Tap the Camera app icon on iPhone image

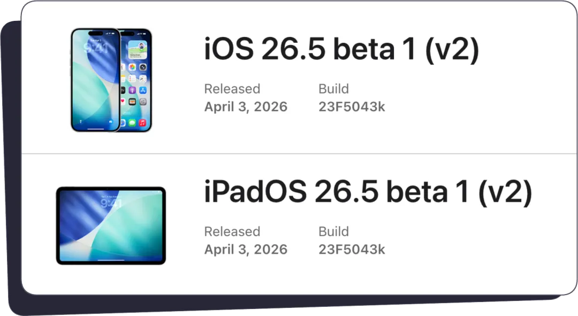point(143,67)
